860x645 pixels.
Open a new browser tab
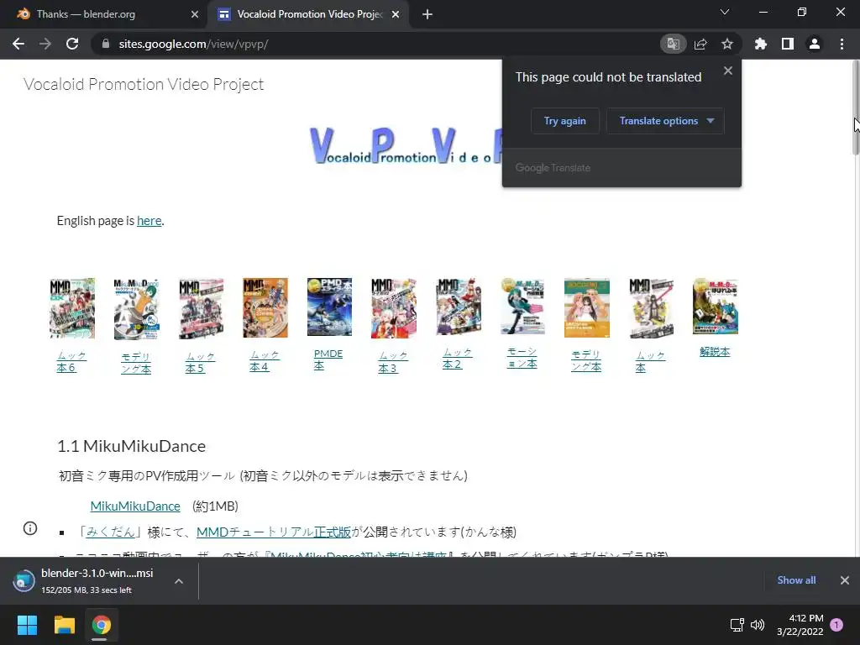(x=427, y=14)
